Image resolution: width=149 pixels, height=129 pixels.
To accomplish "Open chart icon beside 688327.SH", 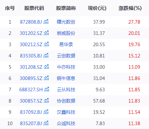I will pyautogui.click(x=47, y=89).
